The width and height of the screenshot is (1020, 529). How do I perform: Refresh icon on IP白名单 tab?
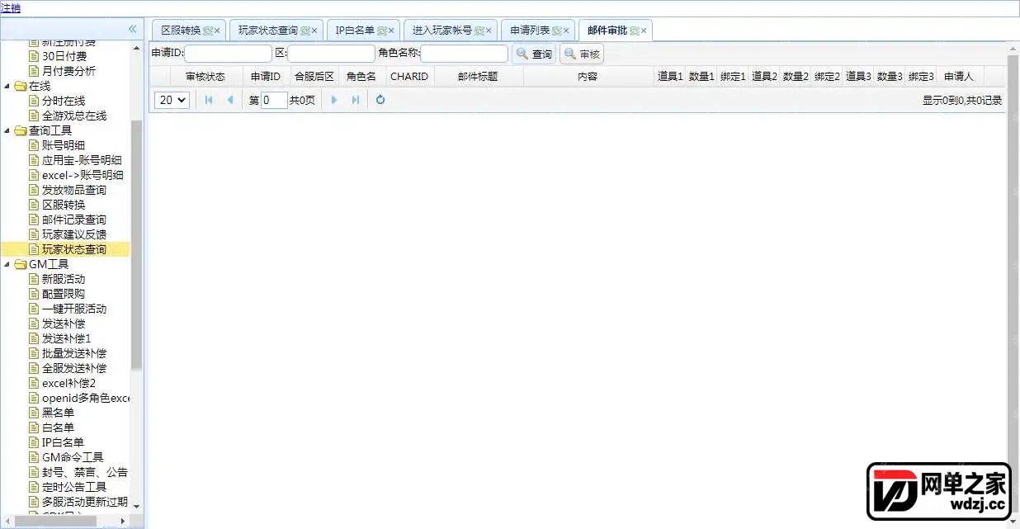coord(381,31)
